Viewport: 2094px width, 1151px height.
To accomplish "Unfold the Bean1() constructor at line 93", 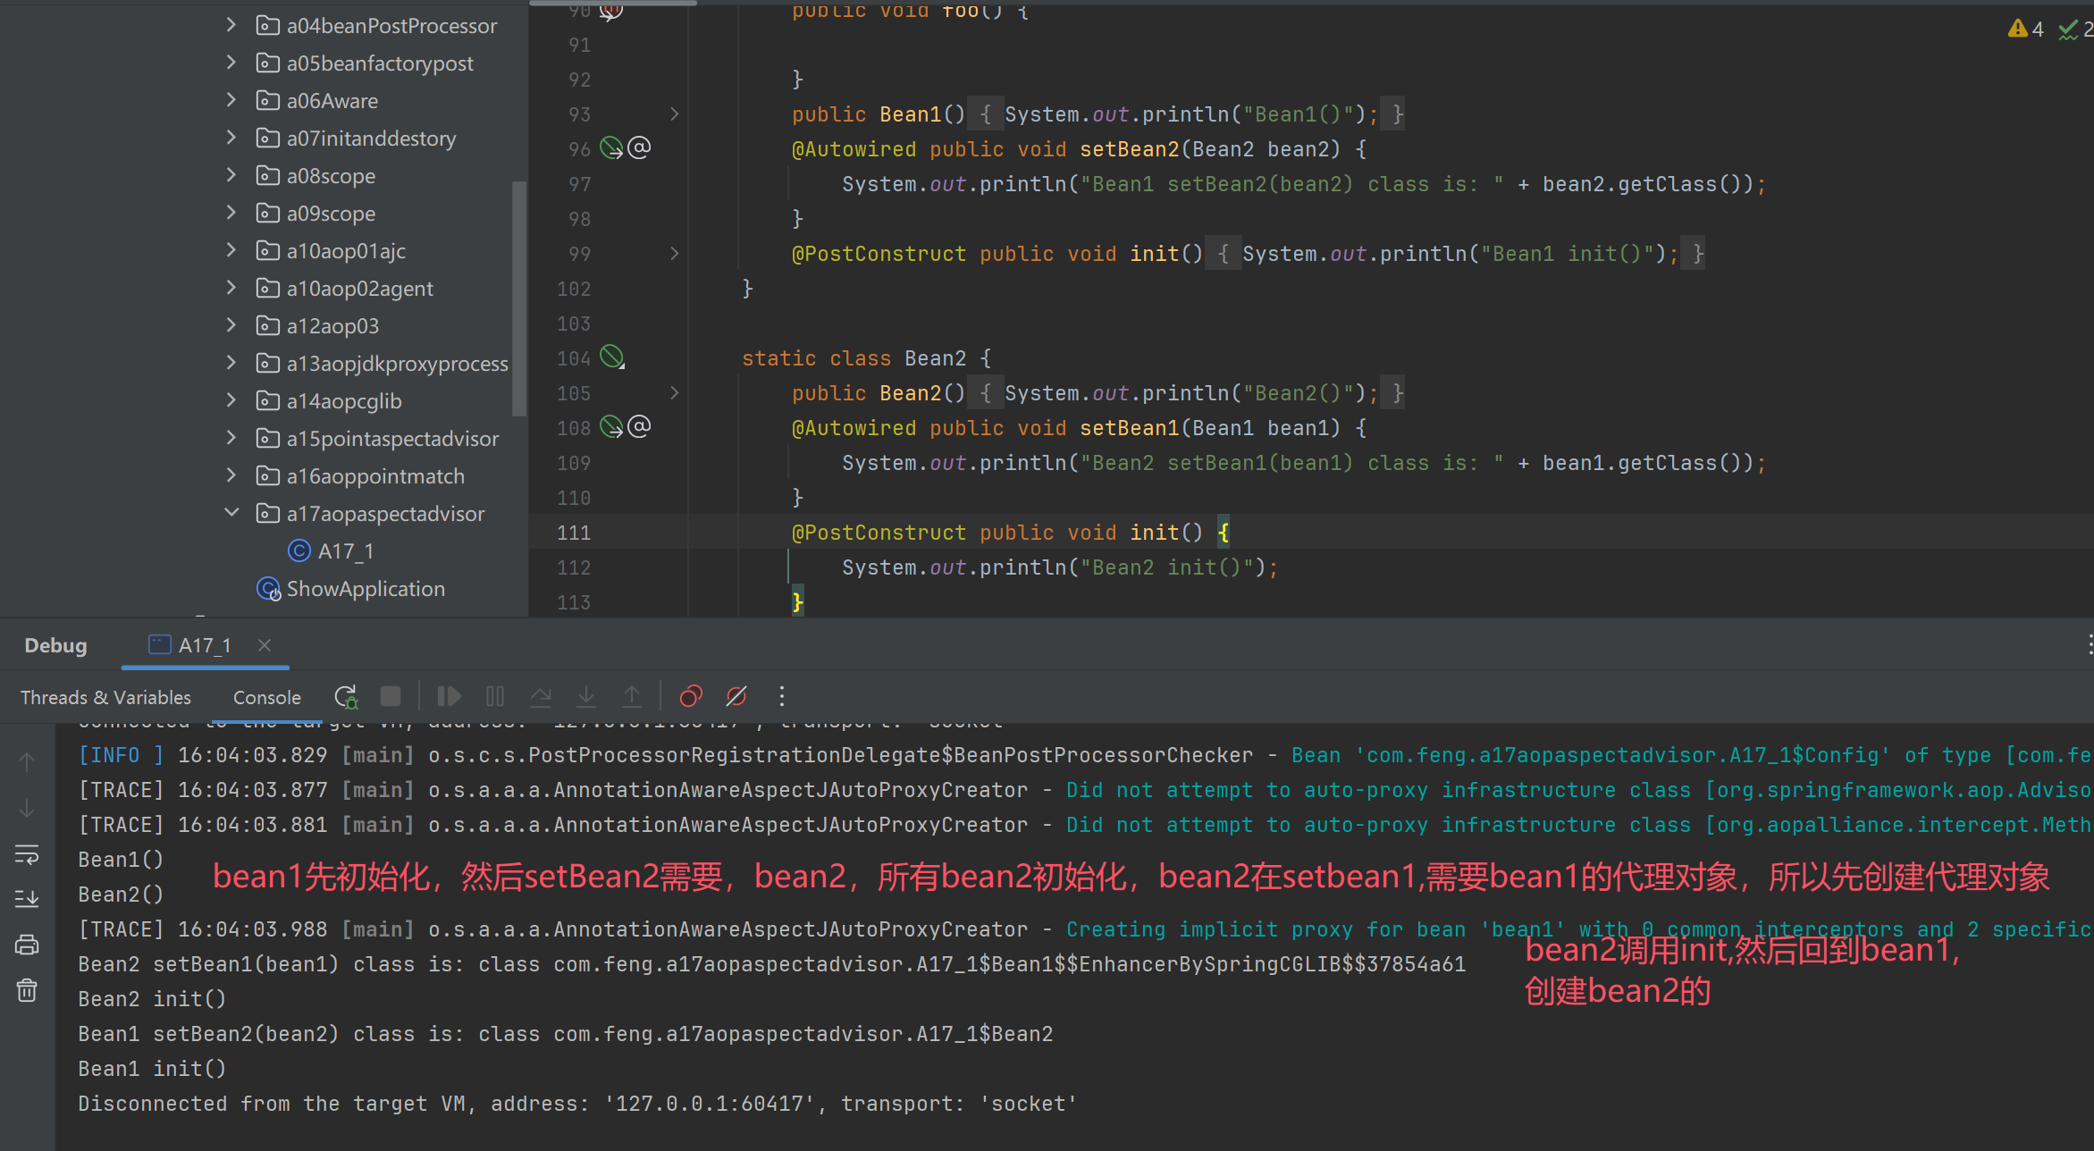I will click(x=675, y=113).
